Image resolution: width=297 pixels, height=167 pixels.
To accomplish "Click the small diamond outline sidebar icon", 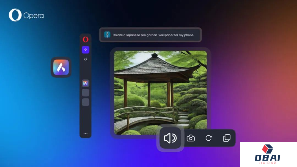I will (x=86, y=59).
